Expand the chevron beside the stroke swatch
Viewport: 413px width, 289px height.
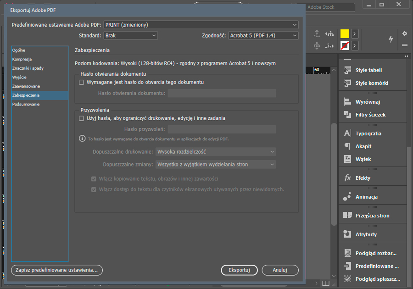(355, 46)
